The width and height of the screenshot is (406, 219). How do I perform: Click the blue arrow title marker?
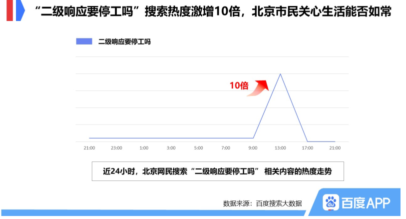point(20,10)
